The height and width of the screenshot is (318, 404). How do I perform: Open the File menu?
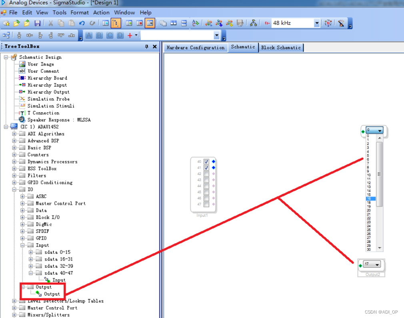pyautogui.click(x=13, y=12)
